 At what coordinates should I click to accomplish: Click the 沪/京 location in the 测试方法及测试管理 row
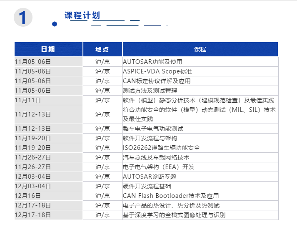(102, 91)
